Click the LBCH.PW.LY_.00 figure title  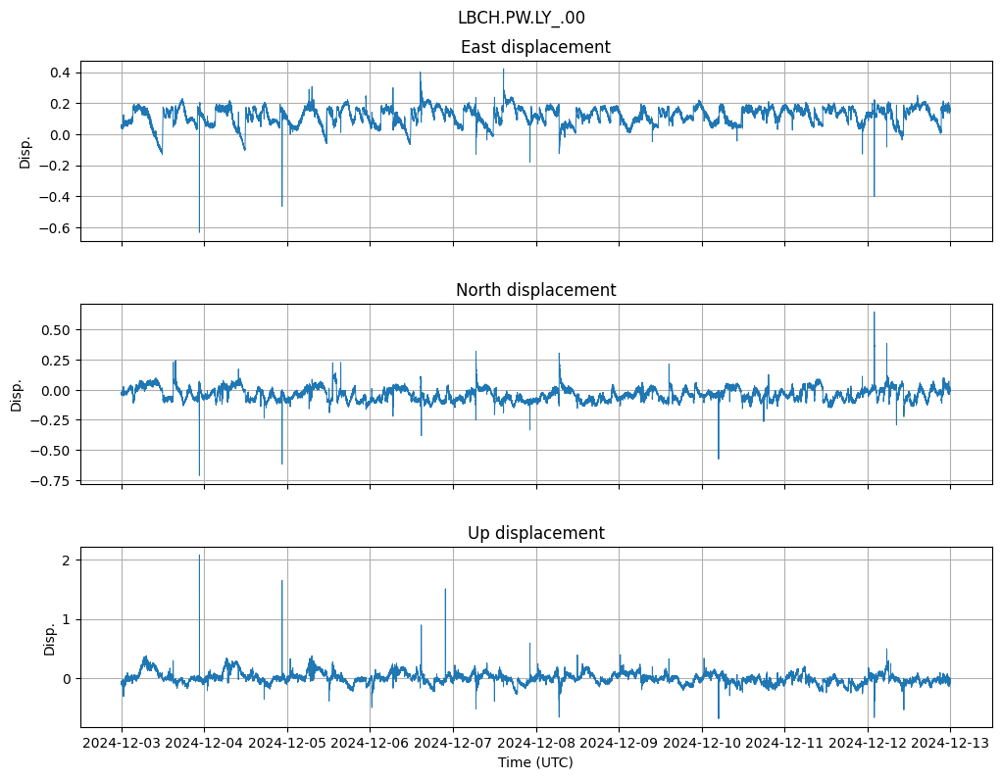coord(521,18)
